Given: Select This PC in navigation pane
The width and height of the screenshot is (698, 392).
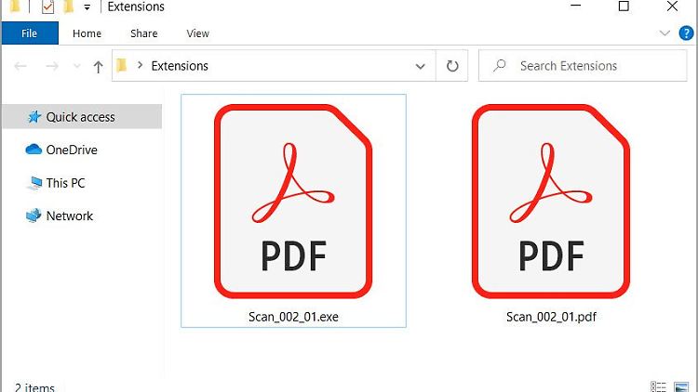Looking at the screenshot, I should pyautogui.click(x=56, y=183).
